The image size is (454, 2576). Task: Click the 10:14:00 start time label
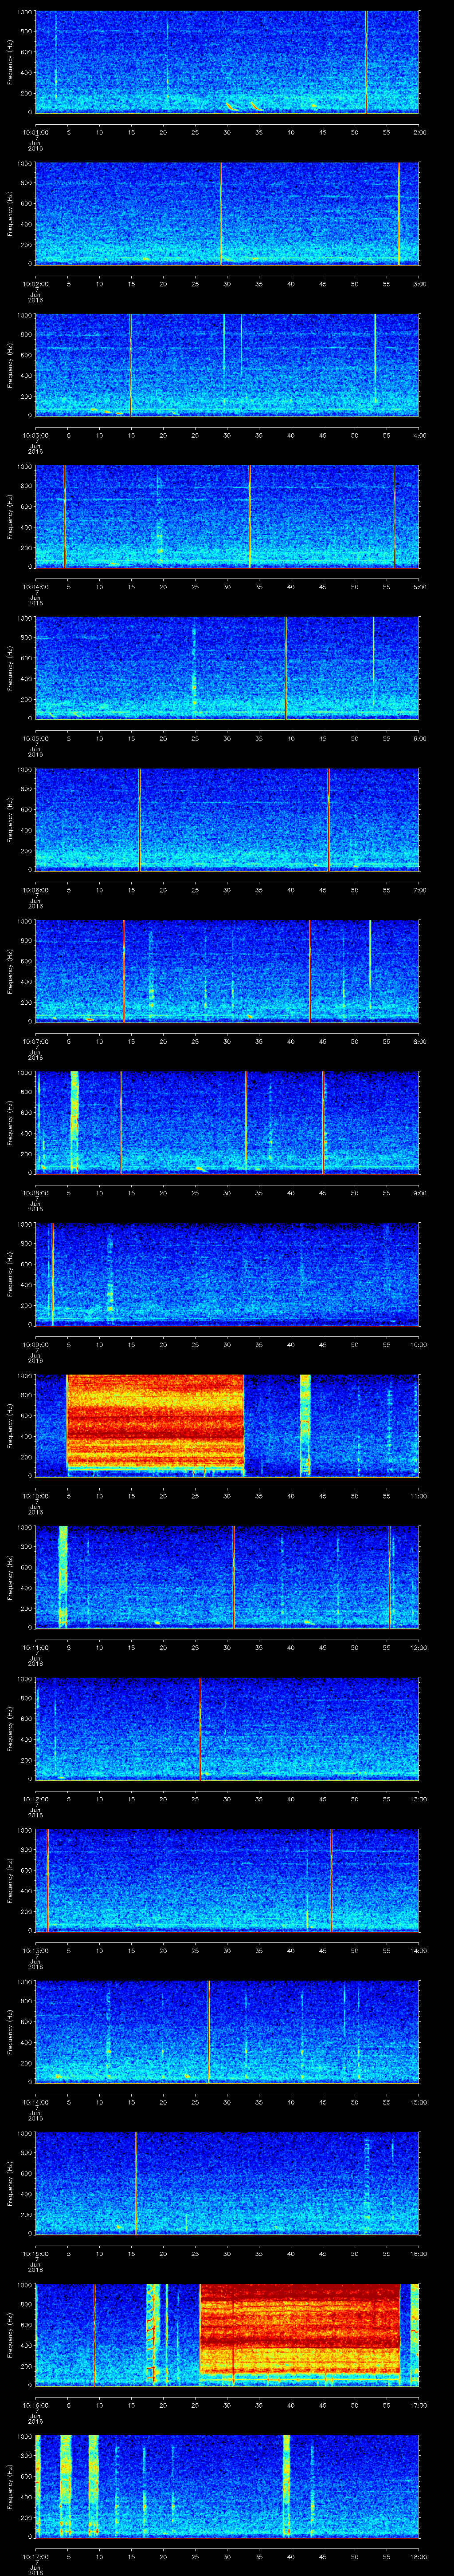[x=36, y=2101]
